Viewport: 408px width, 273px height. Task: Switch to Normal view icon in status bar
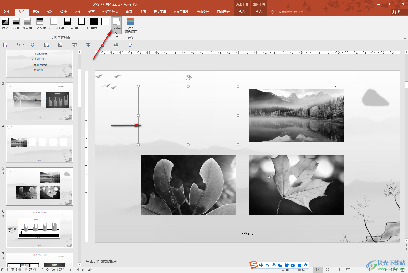pyautogui.click(x=318, y=270)
